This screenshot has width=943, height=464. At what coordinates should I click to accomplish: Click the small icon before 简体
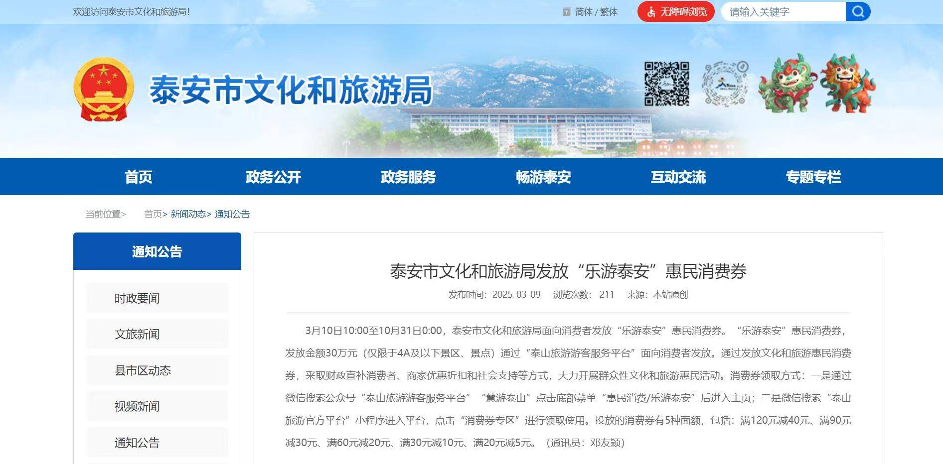(566, 12)
